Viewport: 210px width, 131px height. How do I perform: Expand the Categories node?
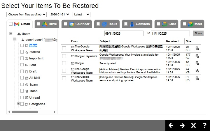click(18, 104)
